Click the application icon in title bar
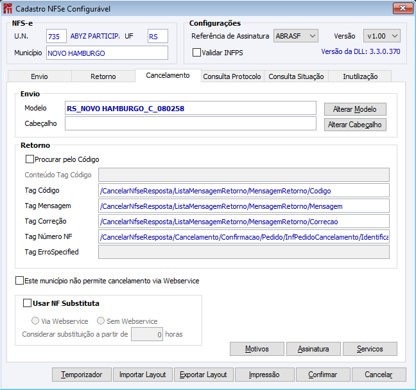Screen dimensions: 416x390 pos(8,8)
